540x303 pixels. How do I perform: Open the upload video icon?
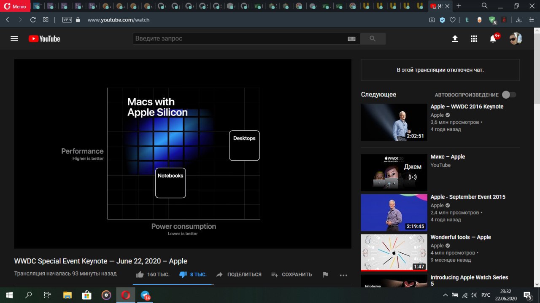[455, 39]
